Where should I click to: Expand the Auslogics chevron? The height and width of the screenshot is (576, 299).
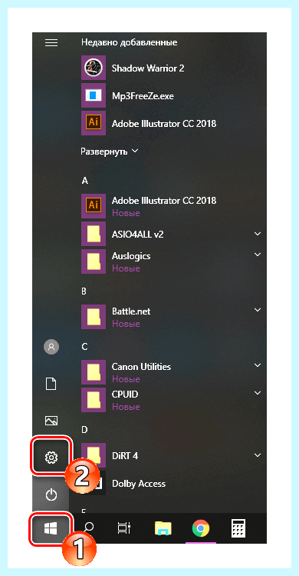pyautogui.click(x=258, y=255)
